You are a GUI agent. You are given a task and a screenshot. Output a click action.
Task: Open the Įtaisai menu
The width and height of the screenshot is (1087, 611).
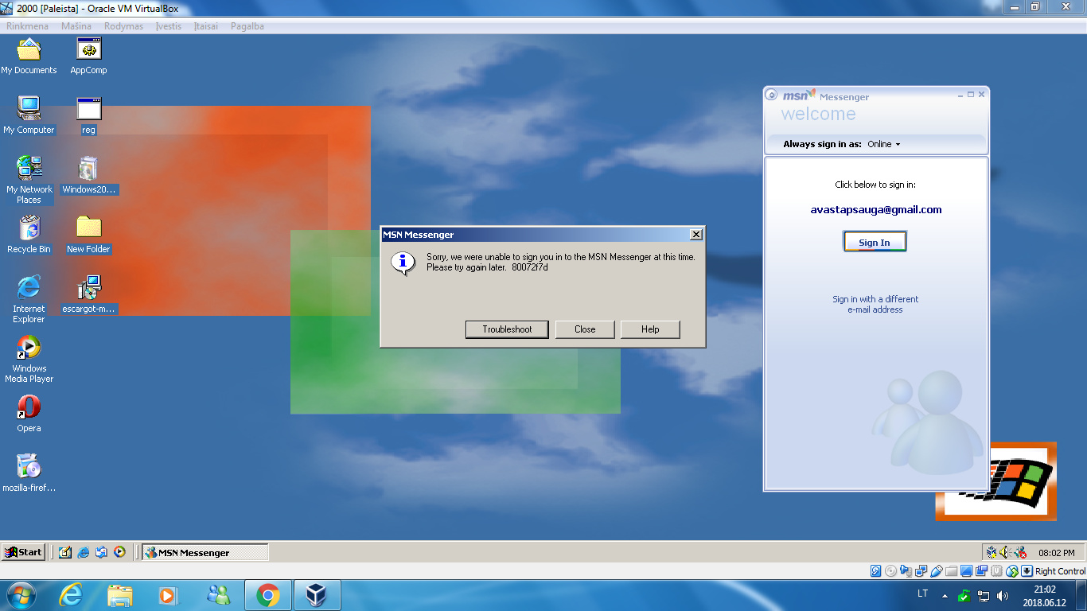(206, 26)
